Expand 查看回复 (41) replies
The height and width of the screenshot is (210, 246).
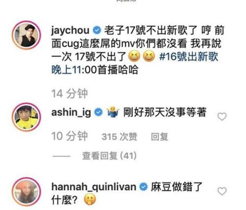click(x=109, y=156)
